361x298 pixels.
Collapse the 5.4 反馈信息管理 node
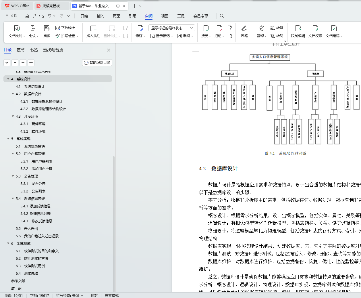[13, 198]
